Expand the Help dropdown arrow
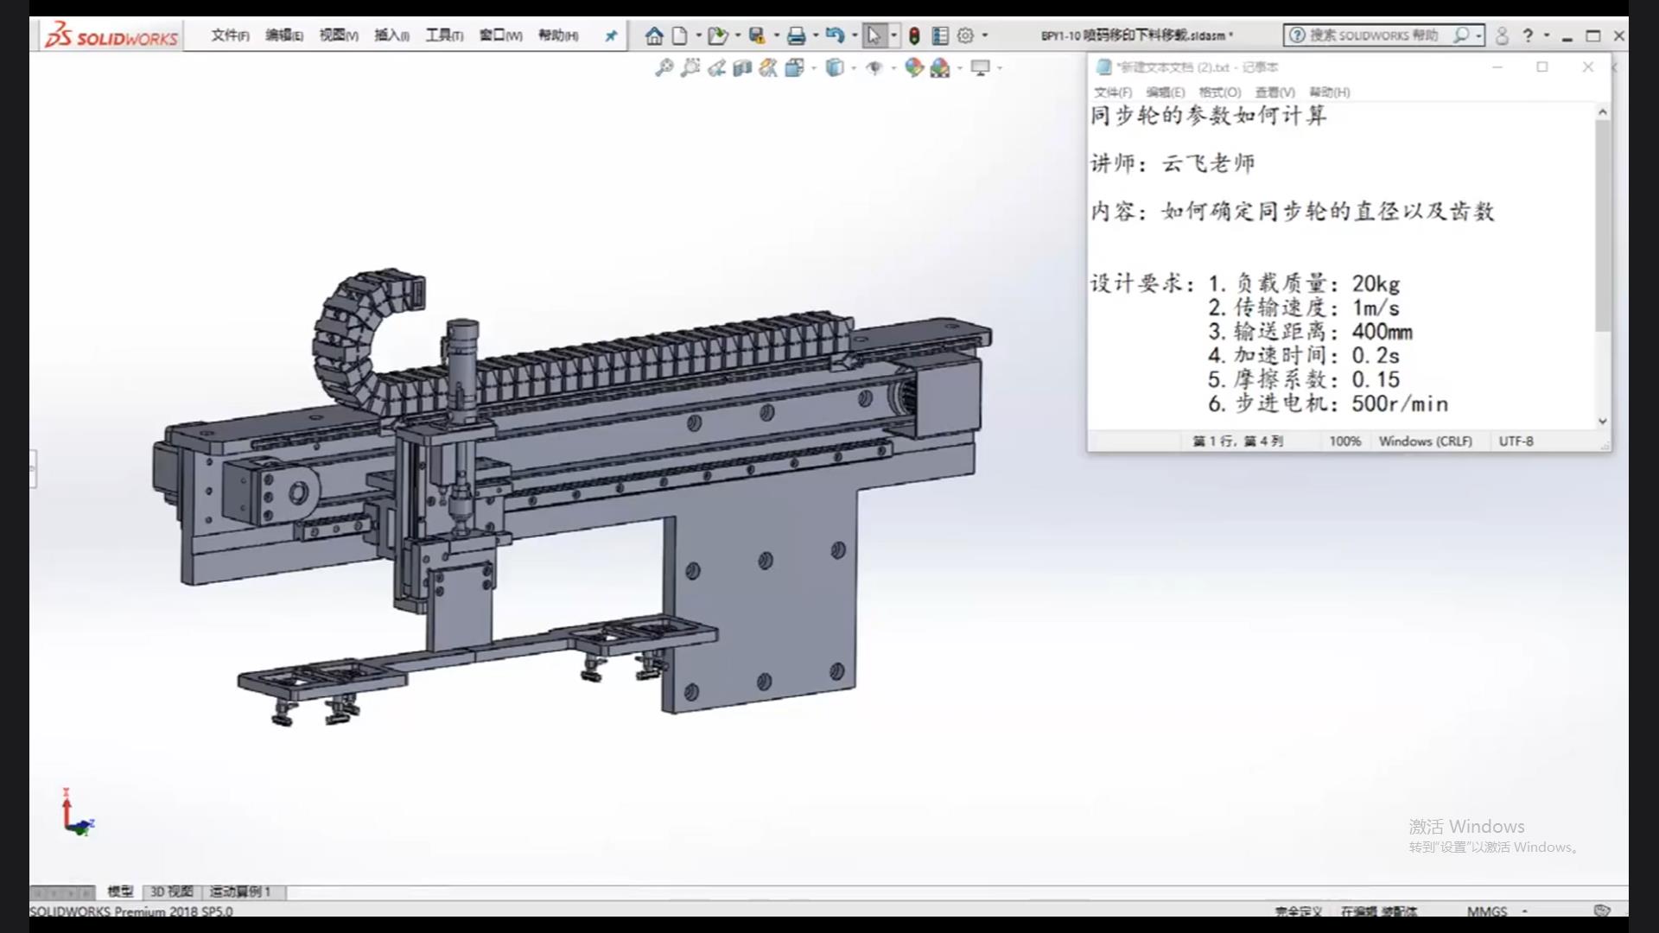Screen dimensions: 1659x933 pos(1547,35)
